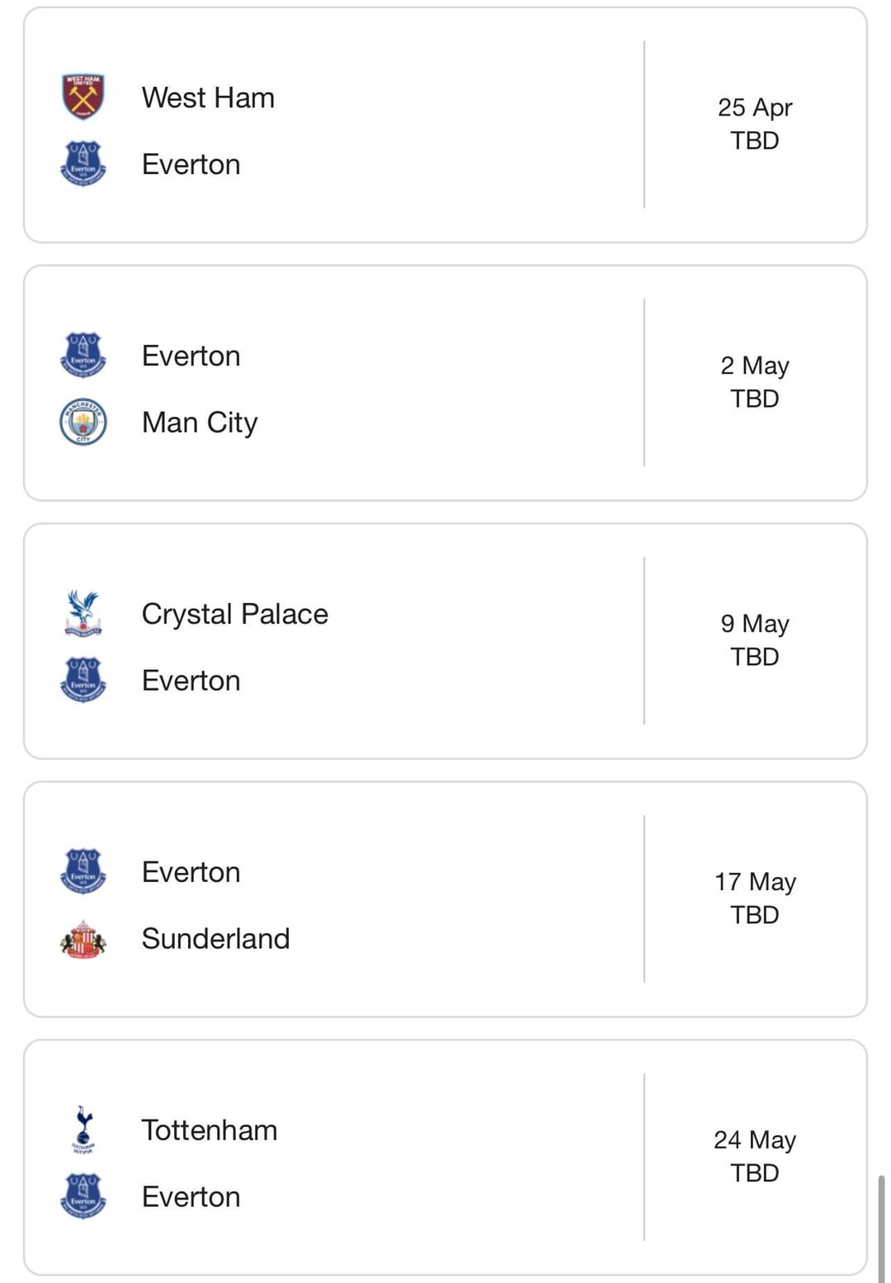Image resolution: width=891 pixels, height=1283 pixels.
Task: Click Everton crest in the Crystal Palace fixture
Action: pos(83,680)
